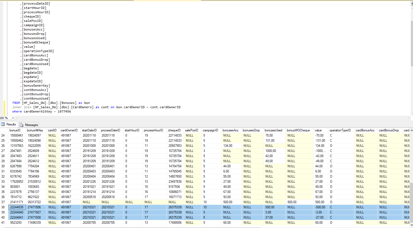
Task: Switch to the Messages tab
Action: 31,125
